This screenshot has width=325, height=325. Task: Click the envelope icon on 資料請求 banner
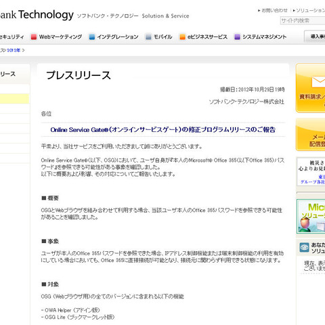(318, 82)
